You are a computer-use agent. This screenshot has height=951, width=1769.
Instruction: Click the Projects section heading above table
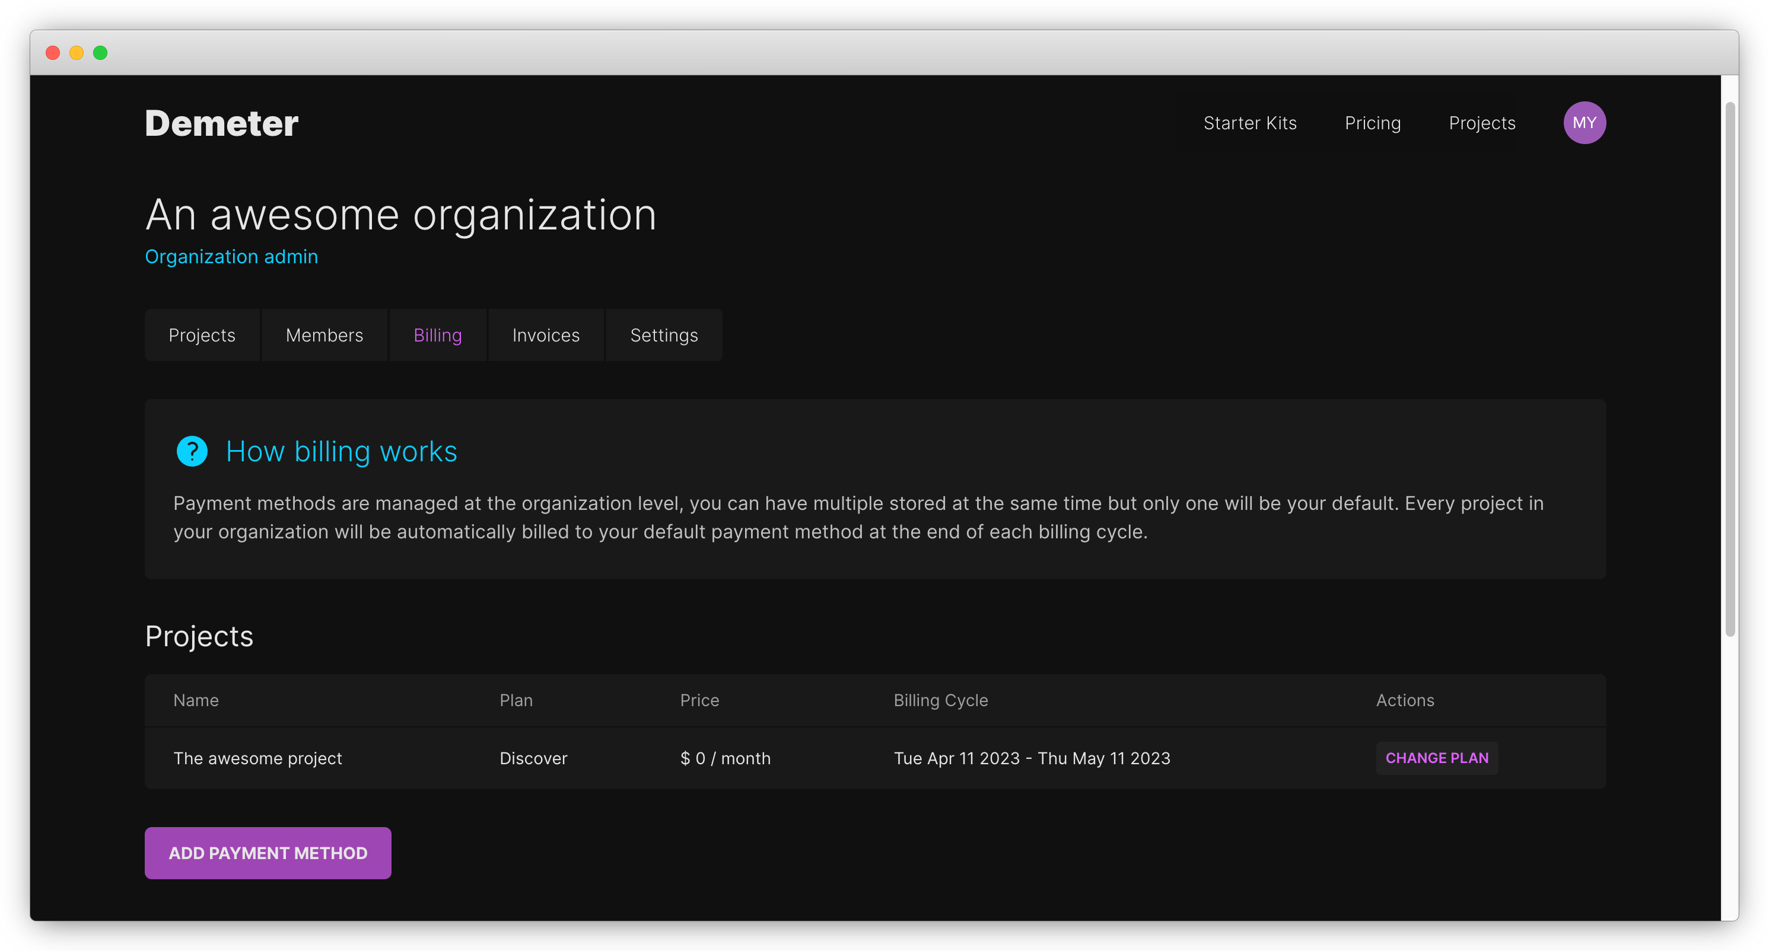click(199, 636)
